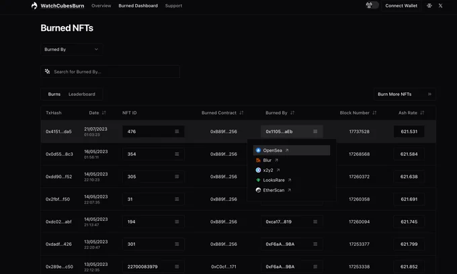Click transaction hash 0xdc02...abf

tap(58, 222)
